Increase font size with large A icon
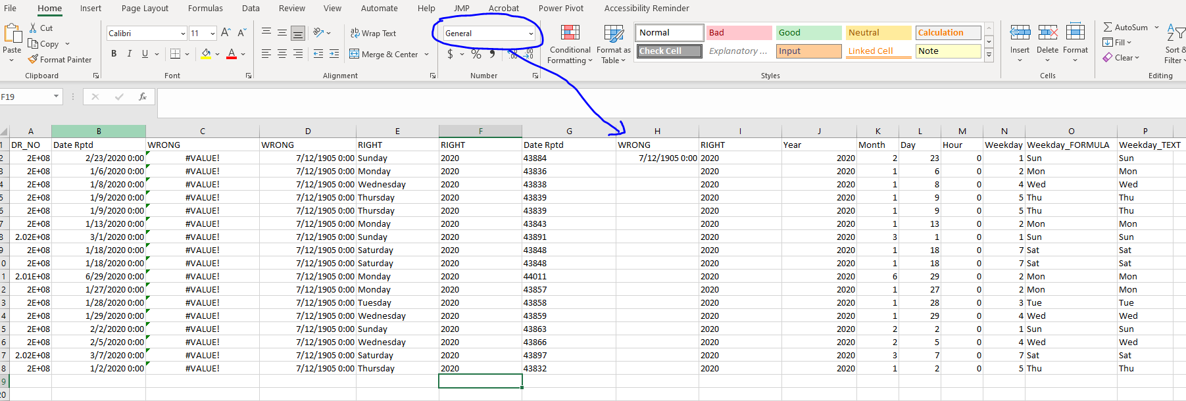1186x401 pixels. point(226,33)
